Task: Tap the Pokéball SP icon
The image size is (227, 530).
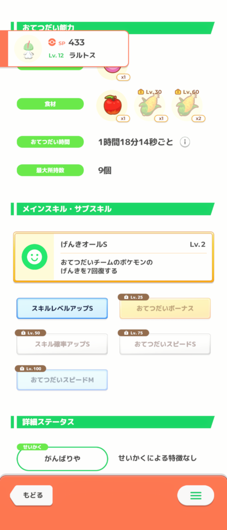Action: click(51, 42)
